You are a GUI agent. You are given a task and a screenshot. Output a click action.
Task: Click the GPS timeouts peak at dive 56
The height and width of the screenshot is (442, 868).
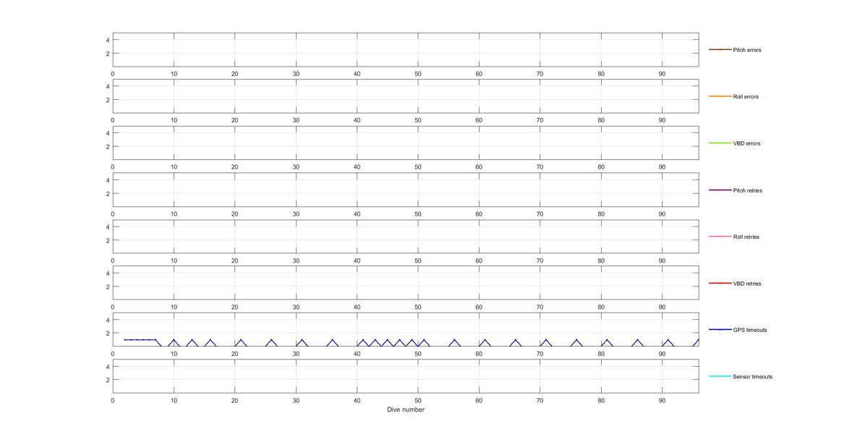(454, 340)
